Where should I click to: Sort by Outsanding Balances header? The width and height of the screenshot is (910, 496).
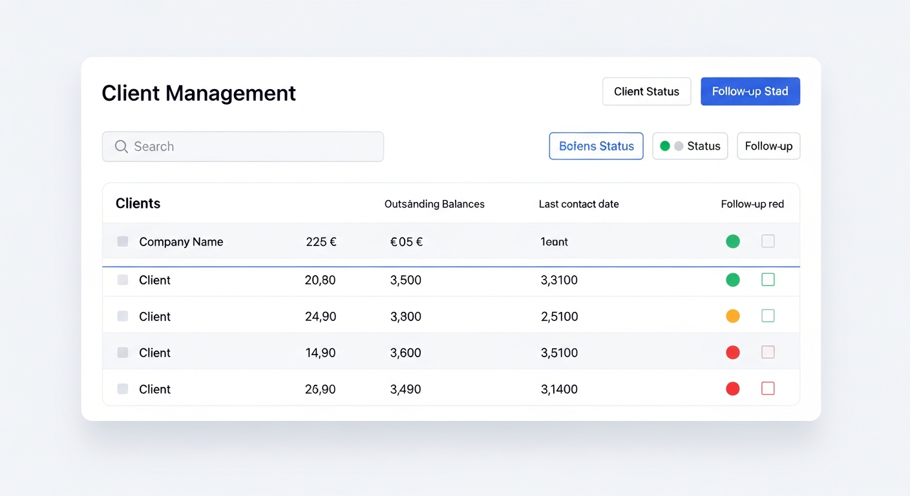pos(434,204)
